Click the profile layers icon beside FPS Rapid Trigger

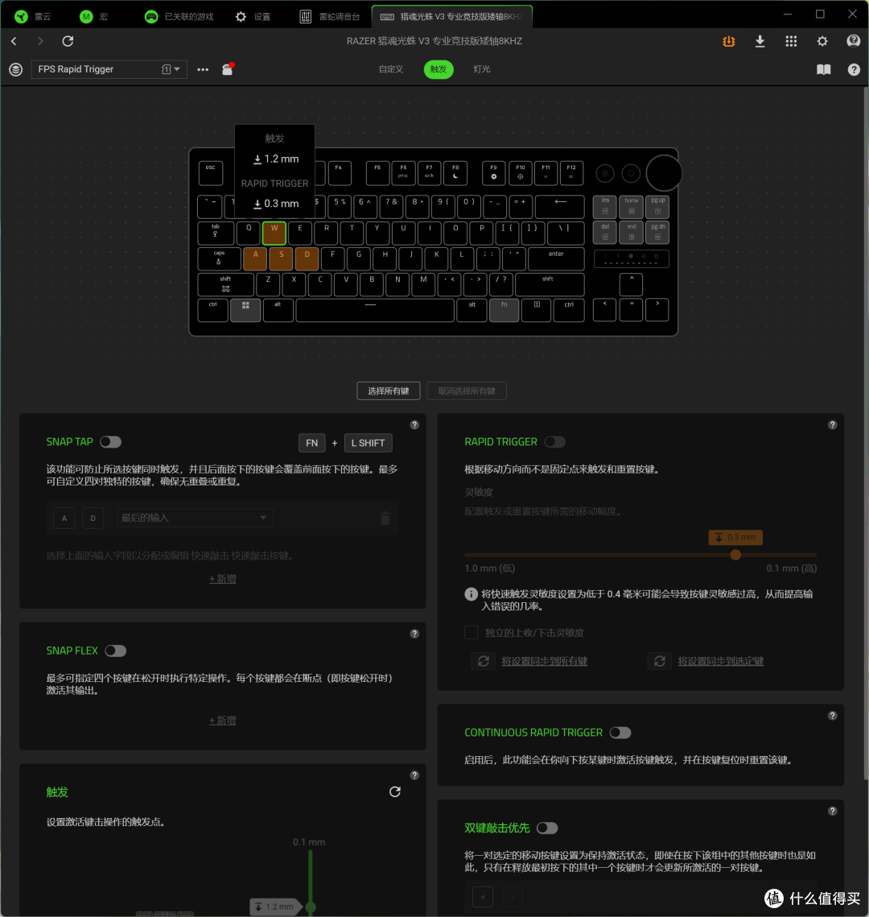[16, 69]
